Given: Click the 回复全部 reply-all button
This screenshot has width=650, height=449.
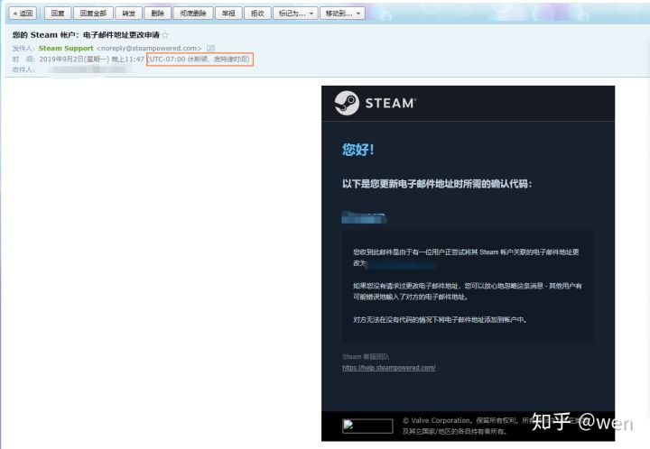Looking at the screenshot, I should (x=93, y=14).
